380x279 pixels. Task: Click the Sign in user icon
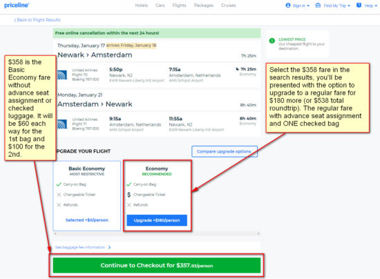(x=288, y=6)
